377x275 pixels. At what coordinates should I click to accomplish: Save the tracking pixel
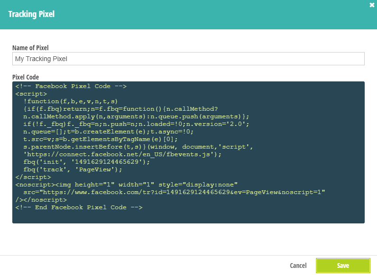pyautogui.click(x=343, y=266)
